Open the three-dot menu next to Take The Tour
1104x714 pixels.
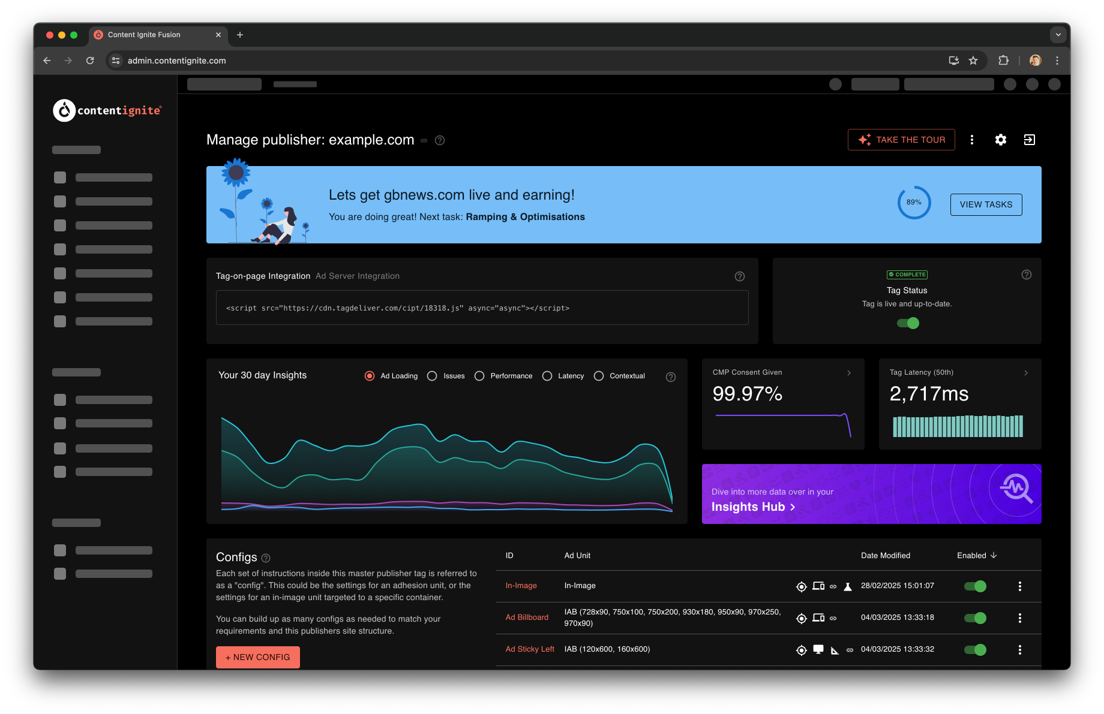pyautogui.click(x=972, y=140)
